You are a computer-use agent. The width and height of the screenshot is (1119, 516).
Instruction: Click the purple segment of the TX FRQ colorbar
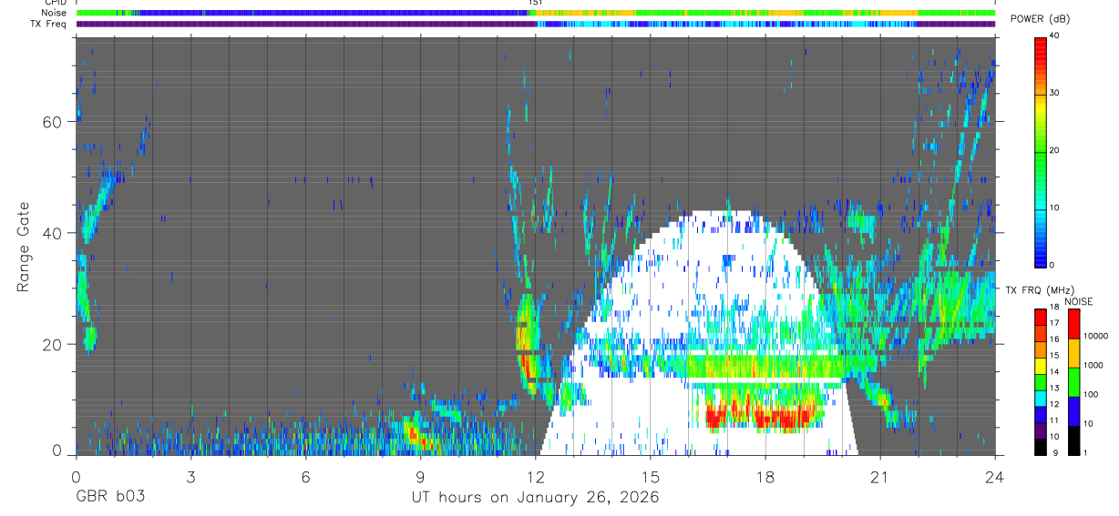[1041, 430]
